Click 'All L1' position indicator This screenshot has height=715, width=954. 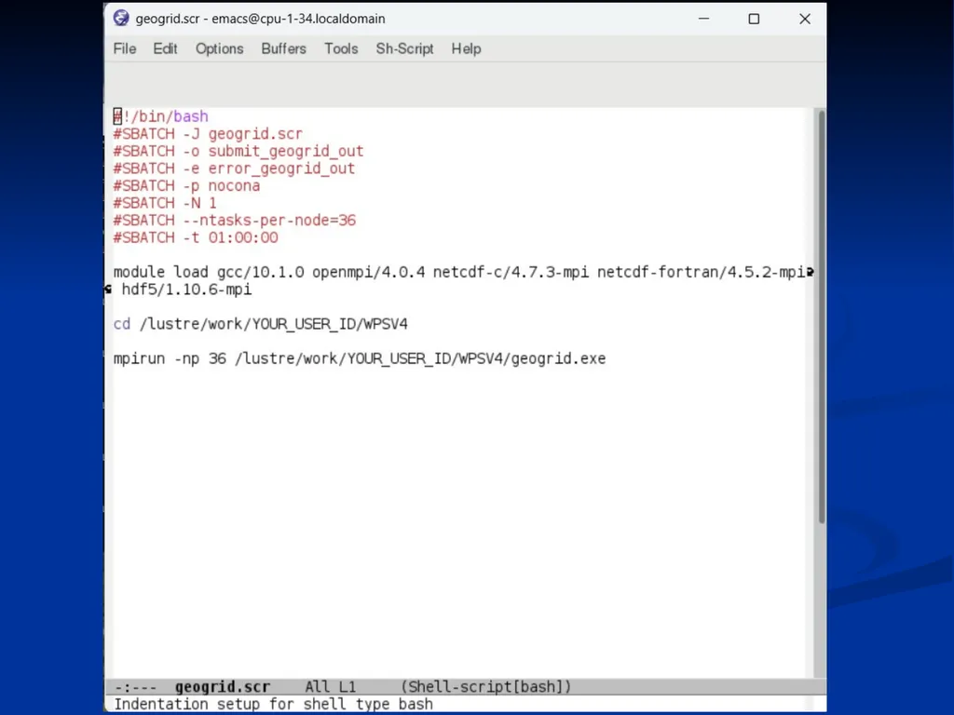pos(331,687)
